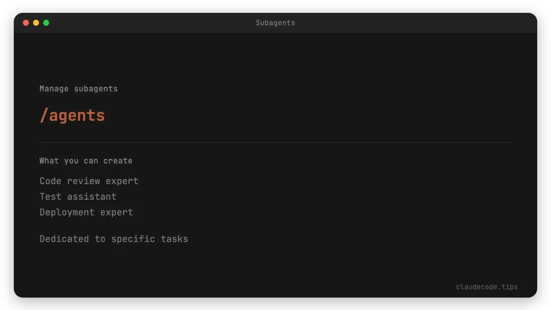Select the word subagents in Manage subagents

(96, 89)
